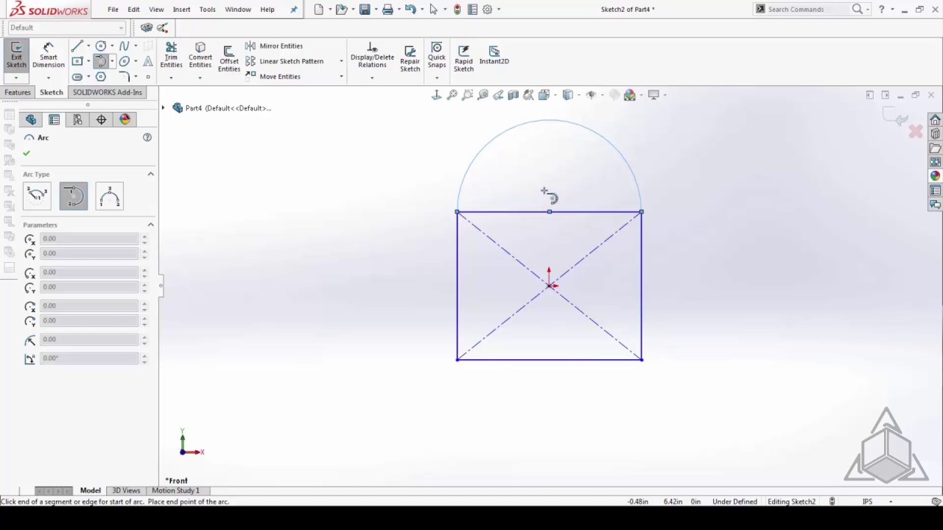Image resolution: width=943 pixels, height=530 pixels.
Task: Choose Centerpoint Arc type
Action: coord(37,196)
